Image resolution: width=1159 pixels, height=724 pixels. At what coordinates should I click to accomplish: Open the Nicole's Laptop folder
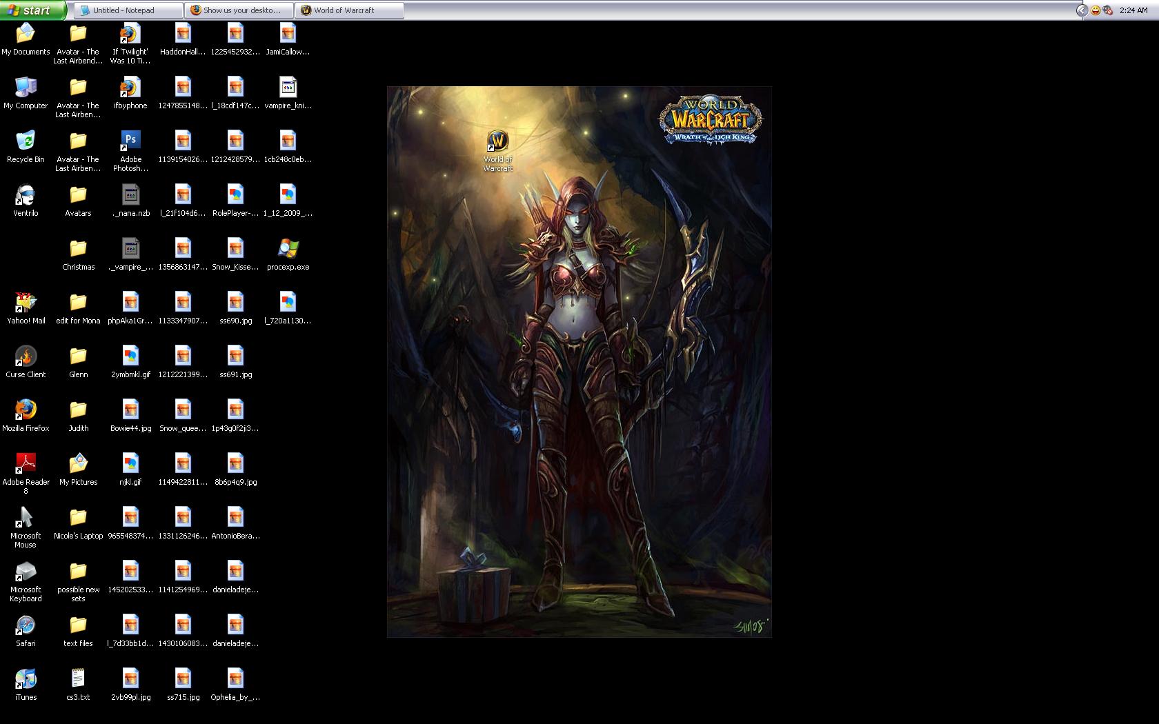pos(78,523)
